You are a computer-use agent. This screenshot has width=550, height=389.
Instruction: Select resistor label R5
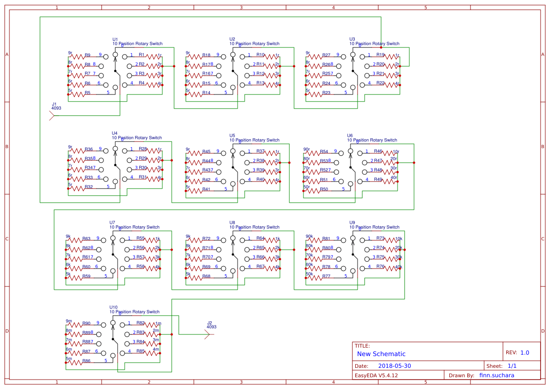tap(88, 93)
